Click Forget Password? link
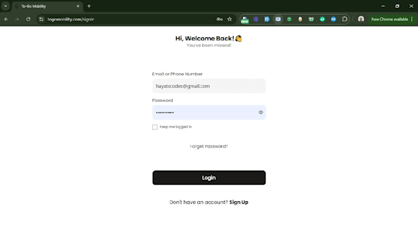This screenshot has height=235, width=418. coord(209,147)
